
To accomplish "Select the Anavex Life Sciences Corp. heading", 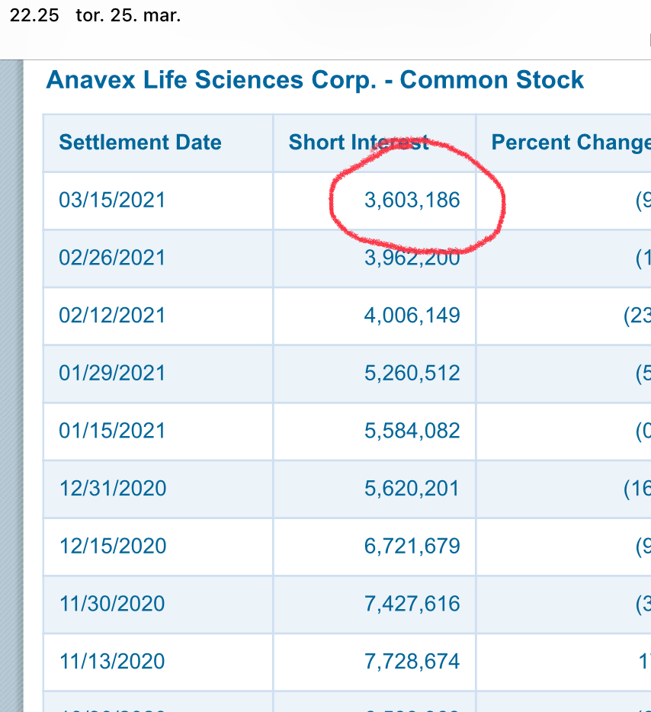I will pyautogui.click(x=315, y=80).
